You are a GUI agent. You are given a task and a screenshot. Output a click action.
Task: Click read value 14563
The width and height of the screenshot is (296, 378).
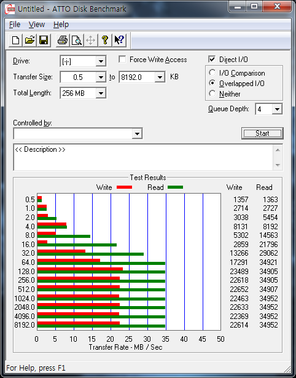click(268, 235)
